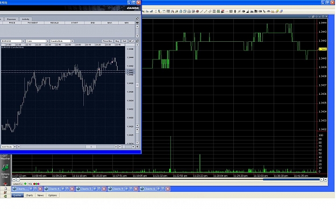The image size is (336, 209).
Task: Click the Buy button on OANDA chart
Action: pyautogui.click(x=117, y=41)
